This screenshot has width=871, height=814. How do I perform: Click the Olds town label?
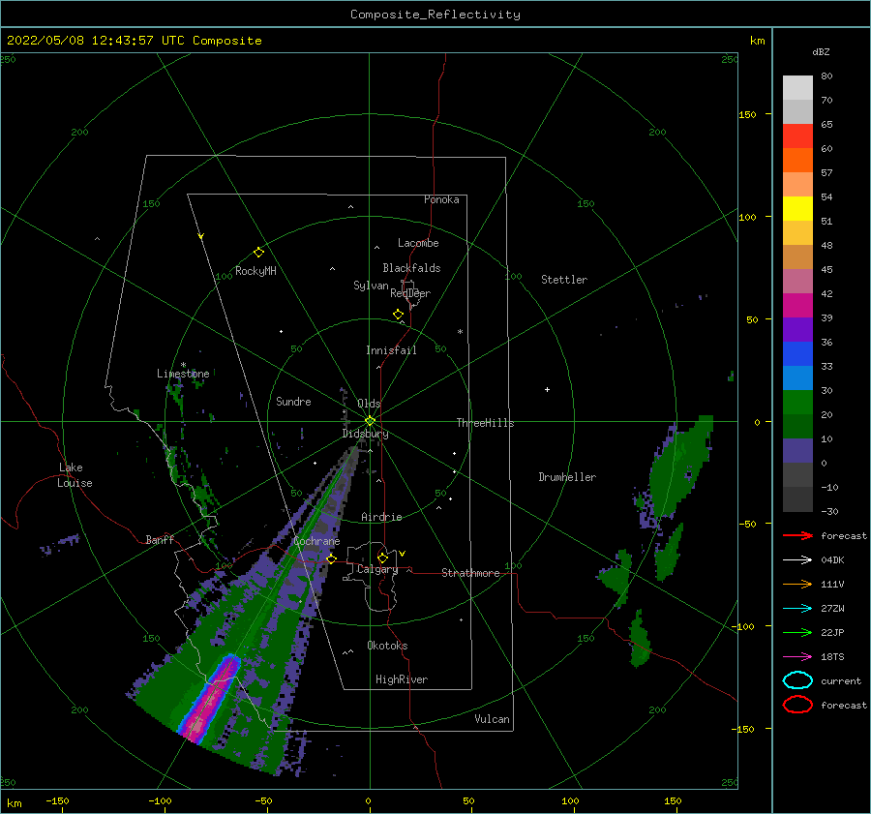pos(369,404)
